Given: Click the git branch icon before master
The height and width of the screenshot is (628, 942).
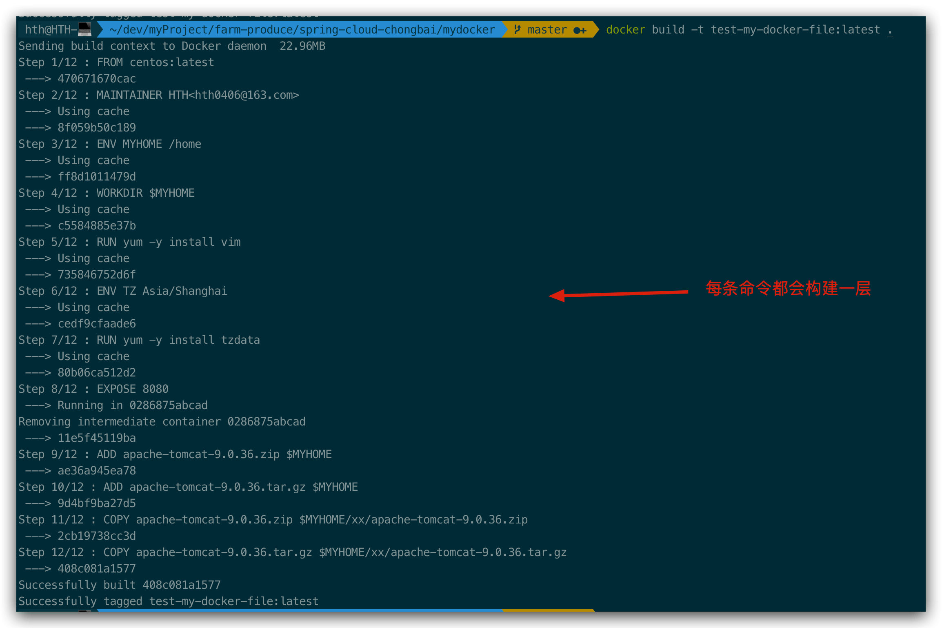Looking at the screenshot, I should [x=517, y=30].
